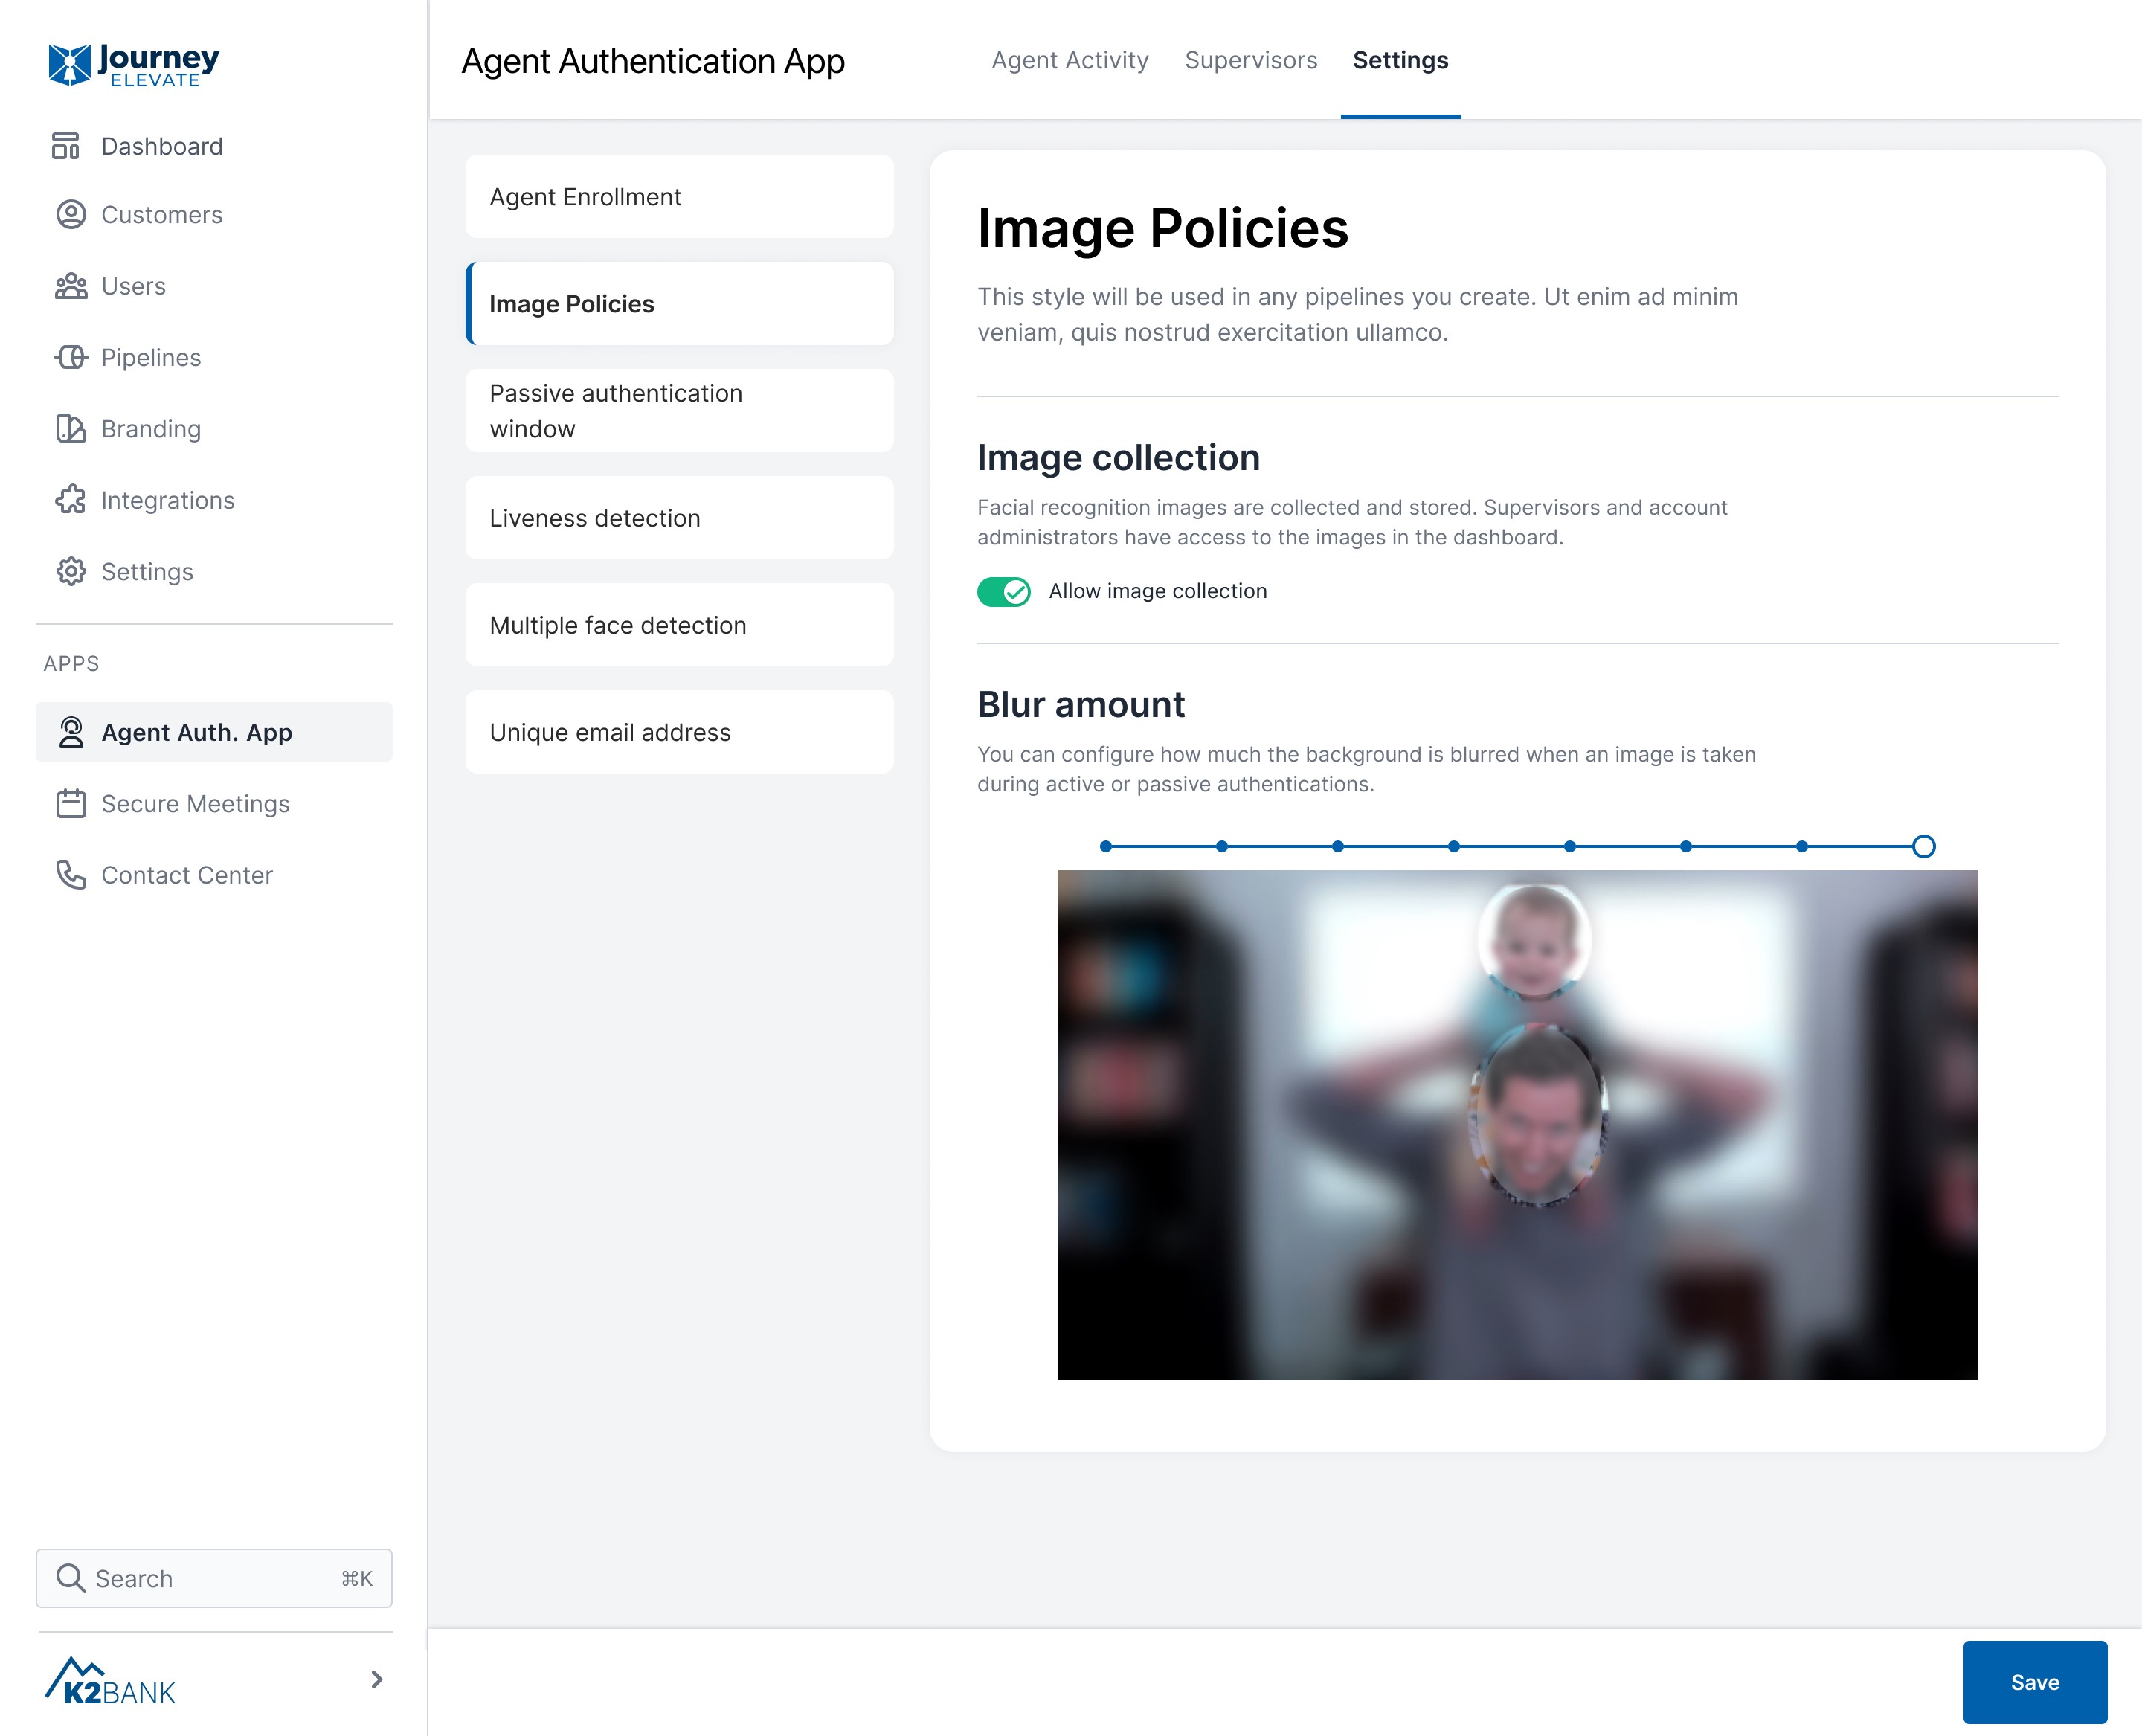The height and width of the screenshot is (1736, 2142).
Task: Click the Integrations puzzle icon
Action: pyautogui.click(x=70, y=500)
